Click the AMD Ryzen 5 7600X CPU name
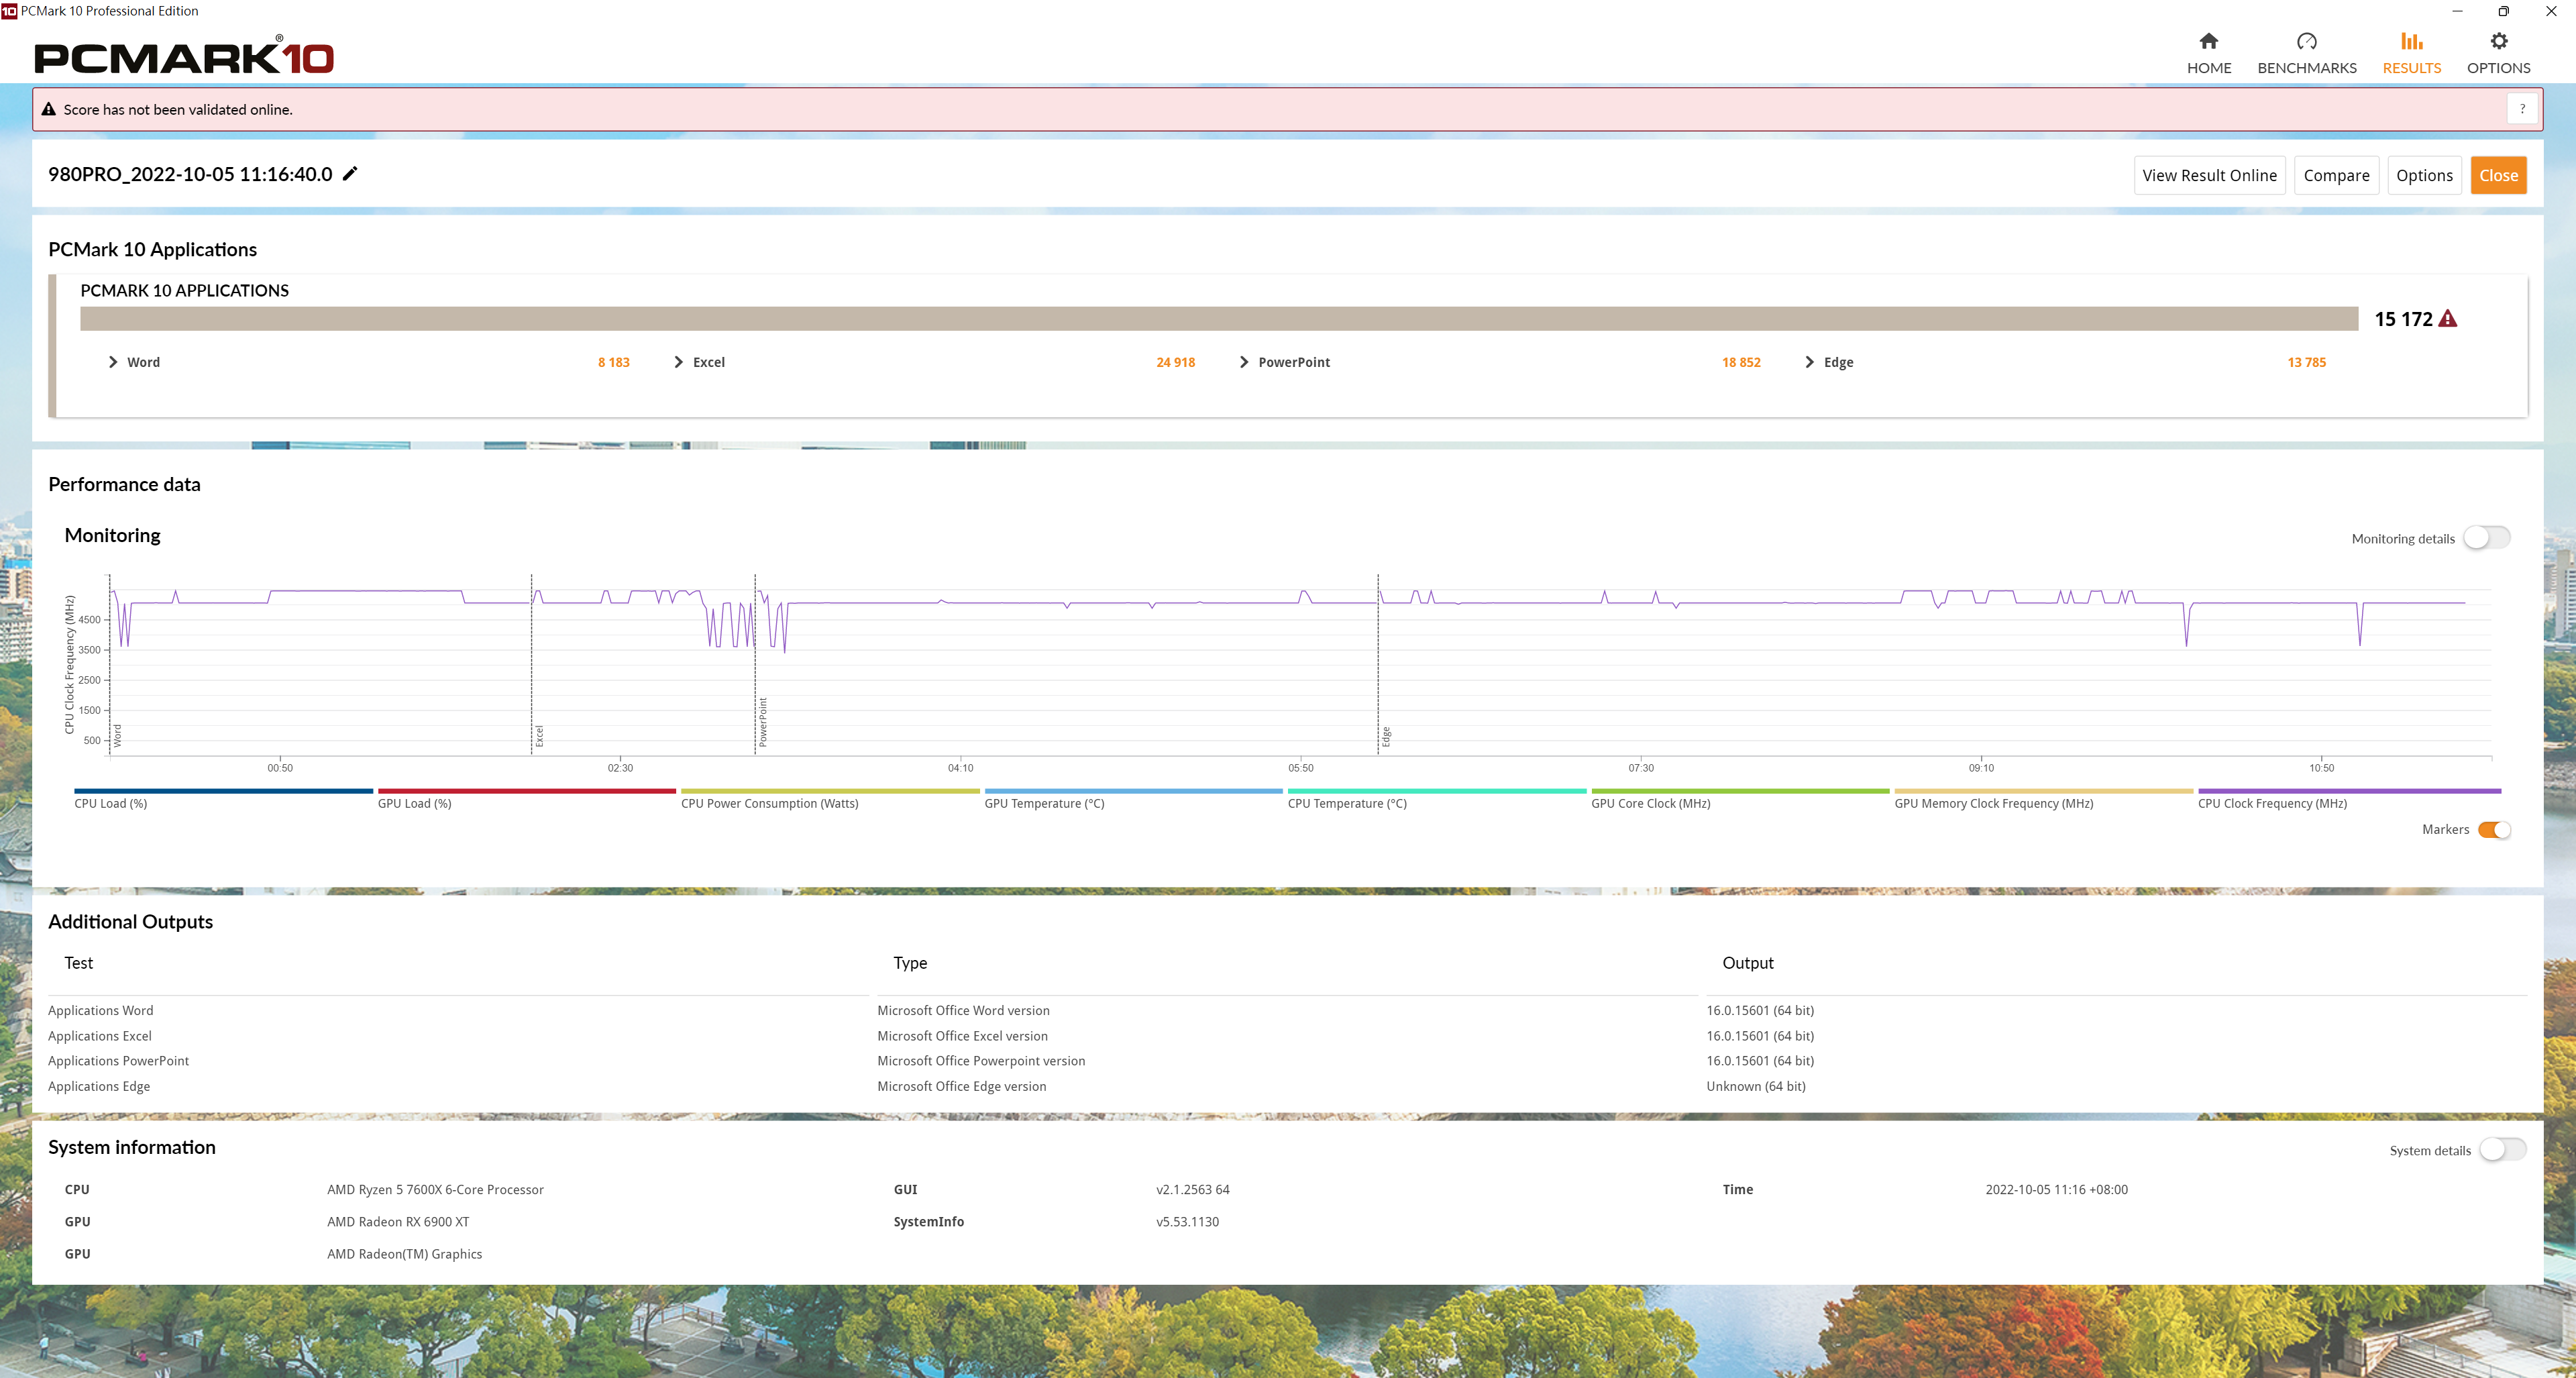 (435, 1189)
